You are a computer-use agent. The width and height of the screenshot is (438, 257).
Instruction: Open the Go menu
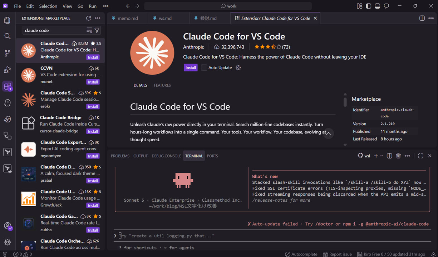coord(80,6)
